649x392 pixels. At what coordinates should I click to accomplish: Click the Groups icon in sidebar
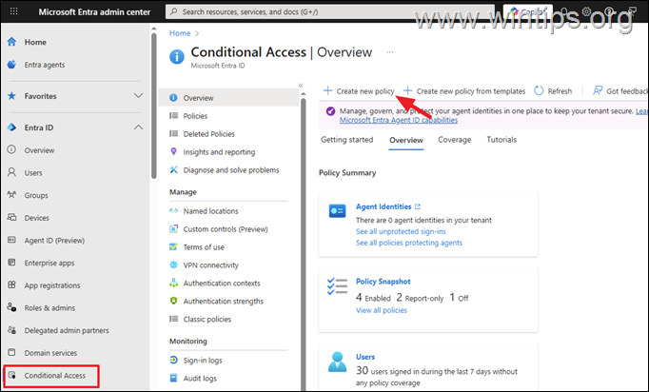pos(11,195)
